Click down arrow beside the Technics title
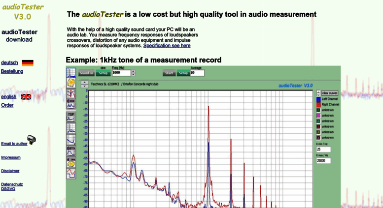 [84, 86]
